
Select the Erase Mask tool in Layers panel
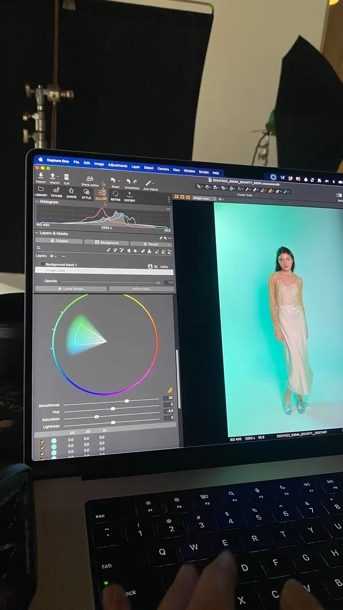[156, 252]
